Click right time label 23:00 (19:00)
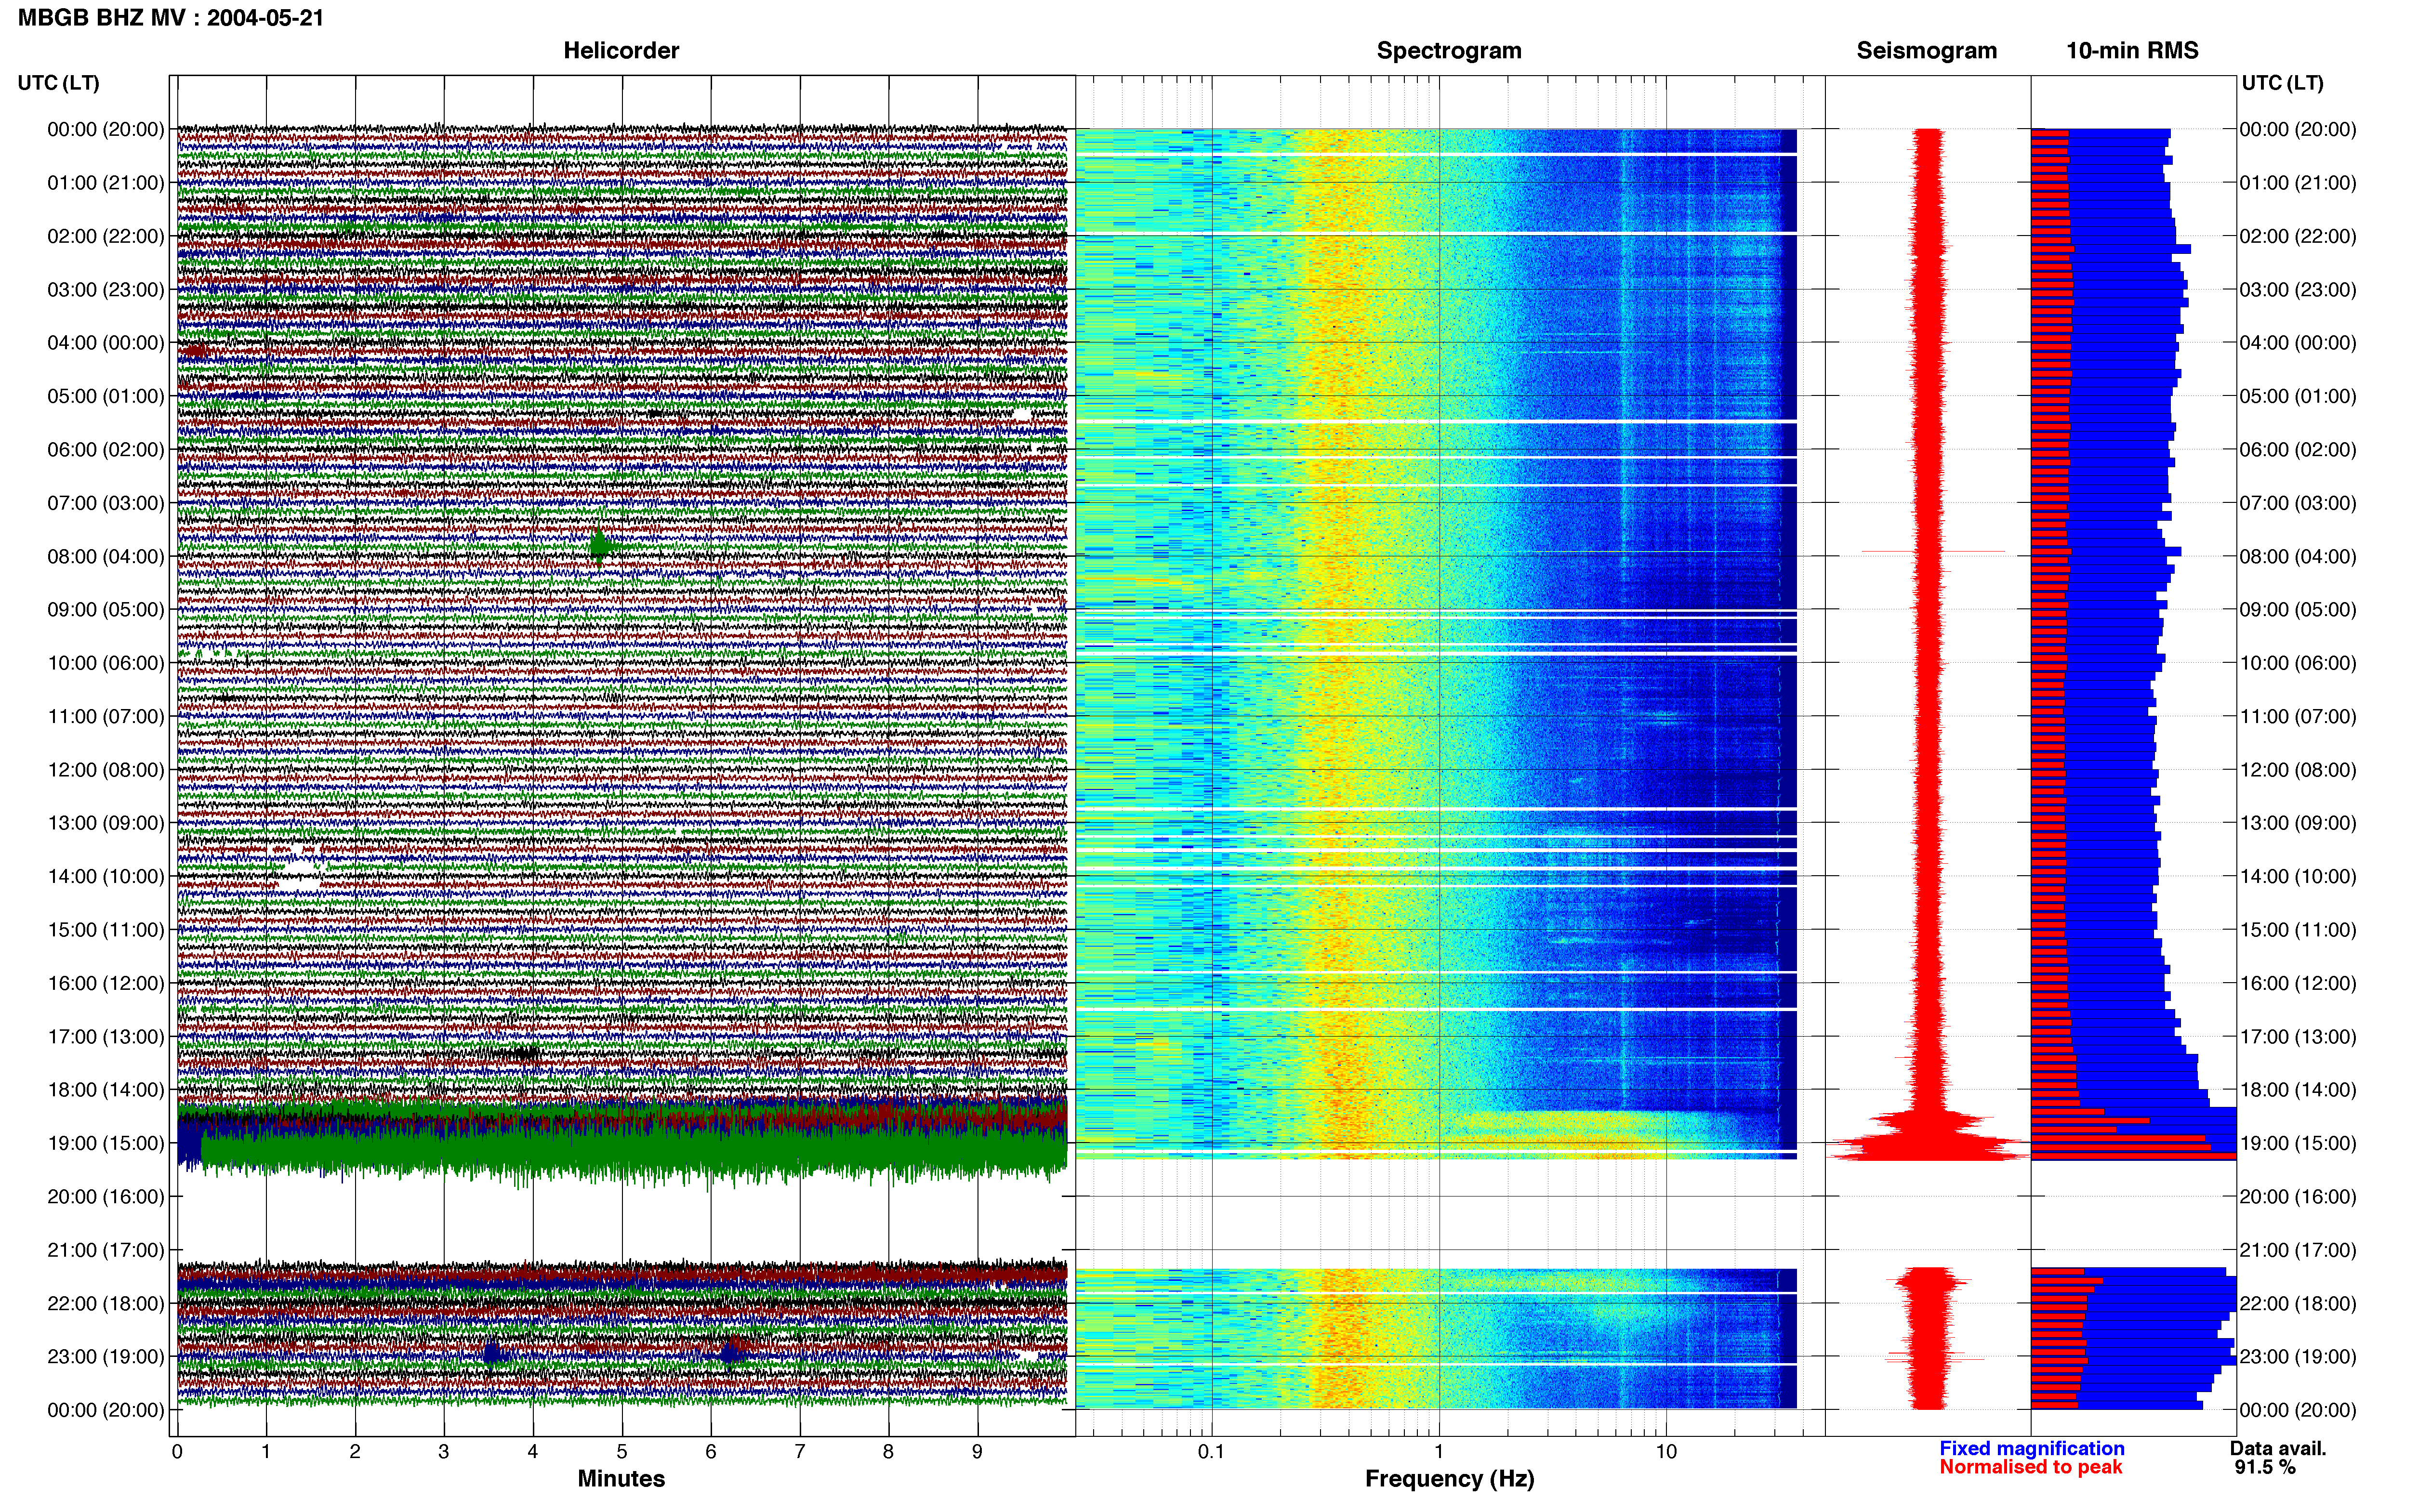2418x1512 pixels. coord(2298,1356)
